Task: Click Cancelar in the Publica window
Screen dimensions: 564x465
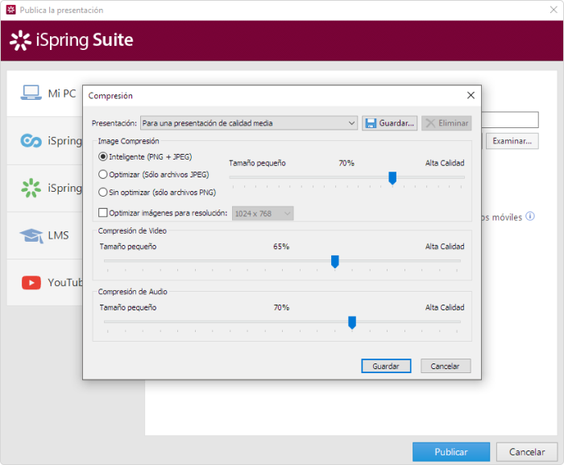Action: (x=527, y=451)
